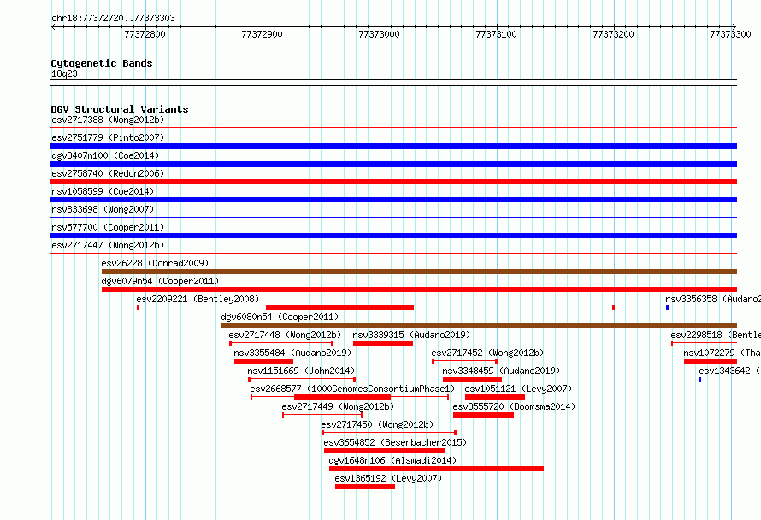Open the esv2717452 (Wong2012b) label
The image size is (761, 520).
[x=487, y=353]
